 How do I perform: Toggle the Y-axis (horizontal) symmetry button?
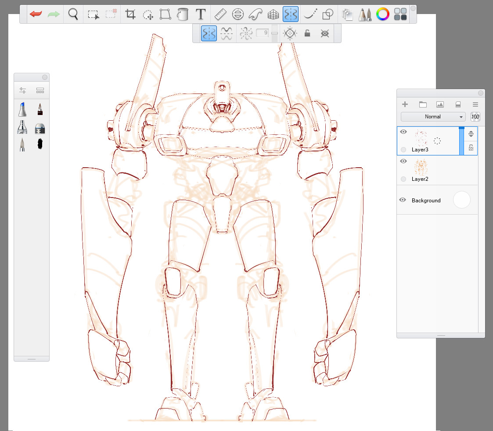(x=227, y=33)
